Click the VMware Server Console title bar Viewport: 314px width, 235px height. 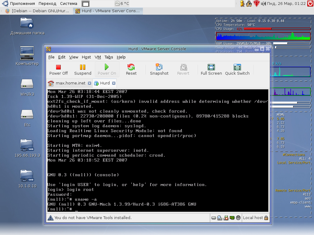tap(157, 49)
